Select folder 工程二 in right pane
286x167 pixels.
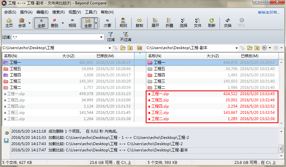point(212,88)
